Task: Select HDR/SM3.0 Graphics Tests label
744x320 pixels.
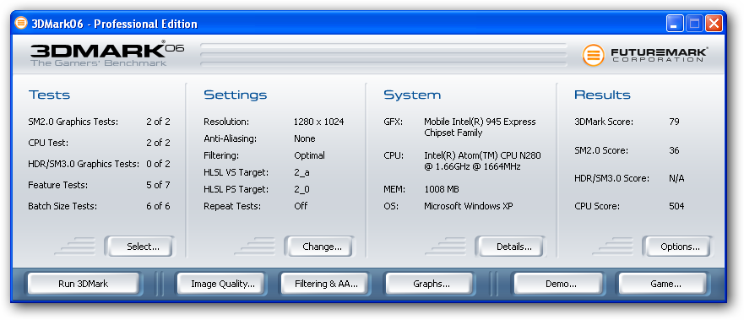Action: pyautogui.click(x=84, y=164)
